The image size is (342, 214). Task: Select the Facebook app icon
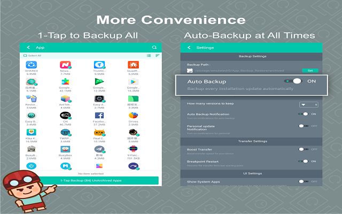pyautogui.click(x=99, y=116)
